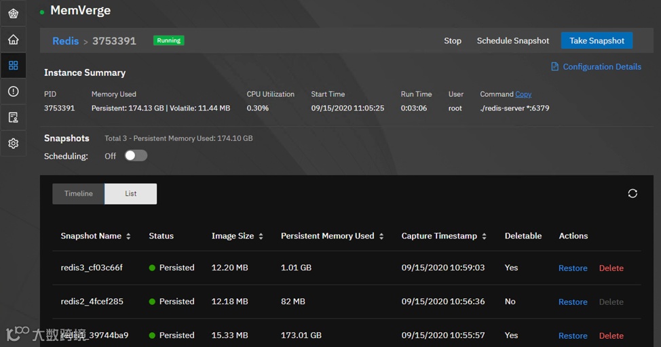
Task: Click instance ID 3753391 in breadcrumb
Action: (x=114, y=41)
